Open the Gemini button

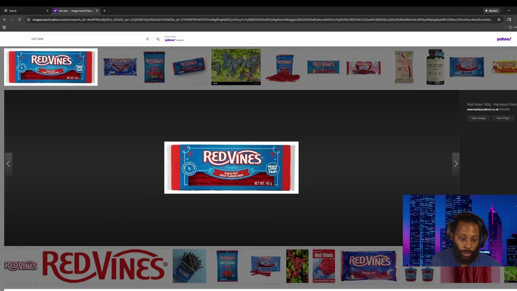(x=492, y=11)
